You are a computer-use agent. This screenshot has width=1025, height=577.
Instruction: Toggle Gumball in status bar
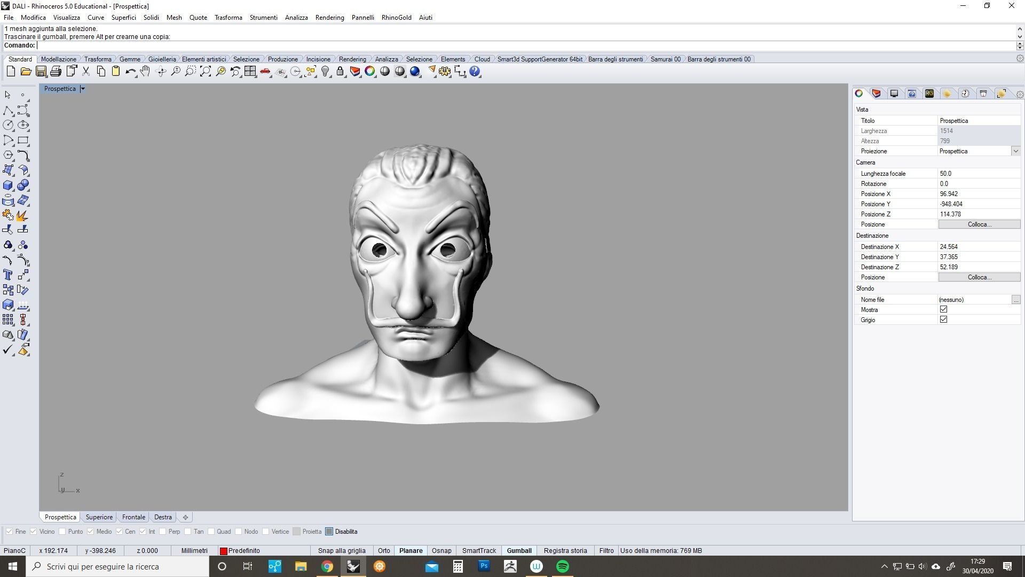tap(519, 551)
